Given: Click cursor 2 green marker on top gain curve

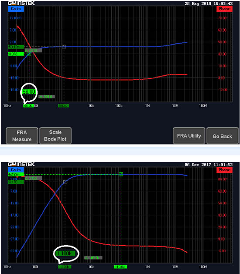Looking at the screenshot, I should 29,54.
